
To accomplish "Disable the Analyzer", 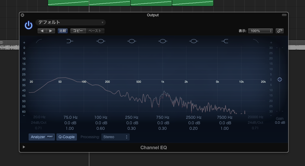I will pos(41,137).
